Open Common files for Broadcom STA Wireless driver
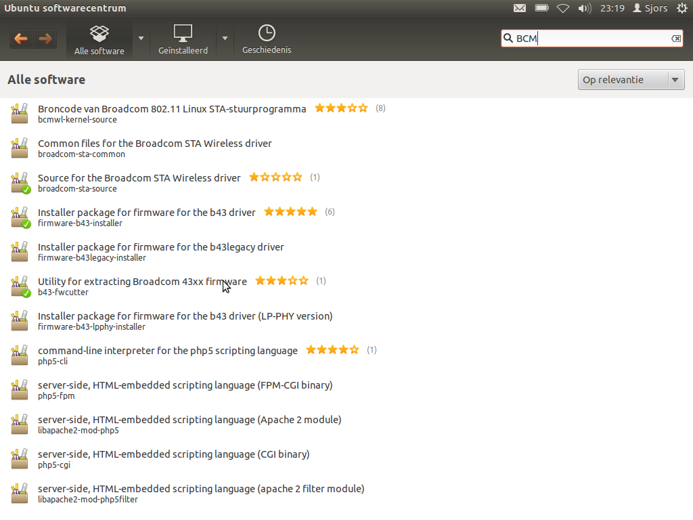This screenshot has height=520, width=693. tap(155, 144)
